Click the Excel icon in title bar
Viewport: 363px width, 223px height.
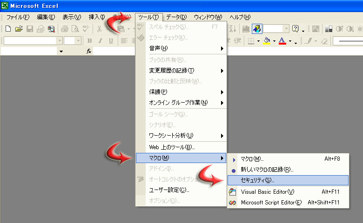coord(5,6)
